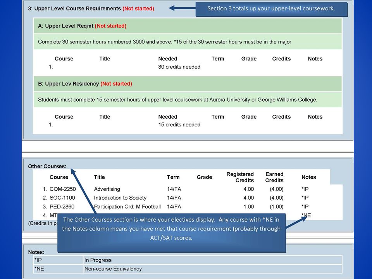Select the 'B: Upper Lev Residency' section header
The image size is (372, 279).
(188, 84)
